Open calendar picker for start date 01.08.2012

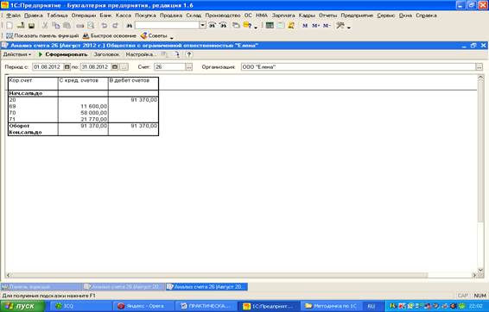[x=67, y=67]
